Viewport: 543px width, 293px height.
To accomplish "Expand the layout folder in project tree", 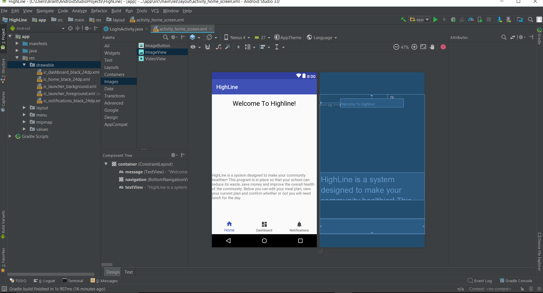I will (24, 108).
